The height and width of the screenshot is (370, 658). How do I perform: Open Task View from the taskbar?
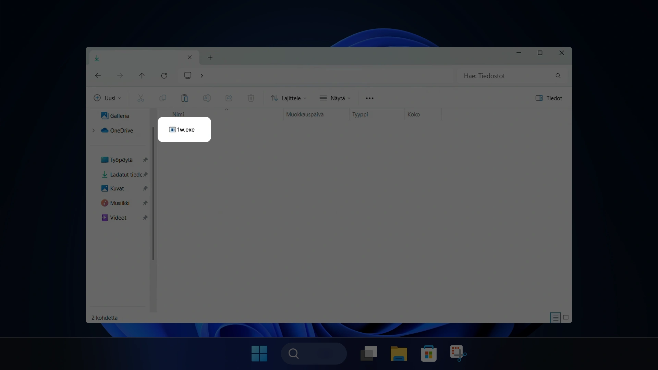pyautogui.click(x=369, y=354)
